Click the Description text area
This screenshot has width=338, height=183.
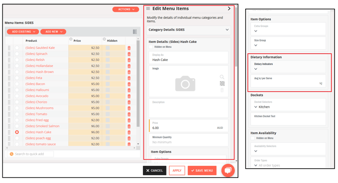point(188,108)
